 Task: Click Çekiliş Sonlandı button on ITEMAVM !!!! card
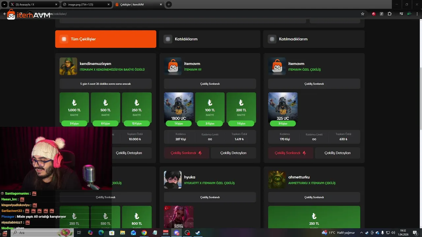pyautogui.click(x=186, y=153)
